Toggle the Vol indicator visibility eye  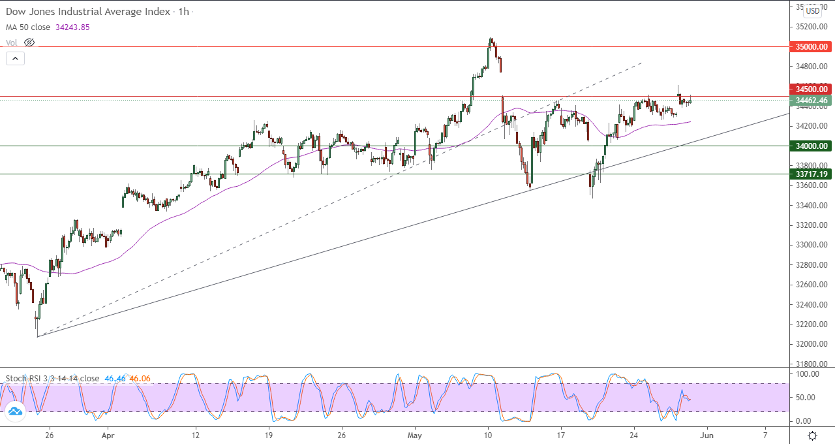coord(29,42)
